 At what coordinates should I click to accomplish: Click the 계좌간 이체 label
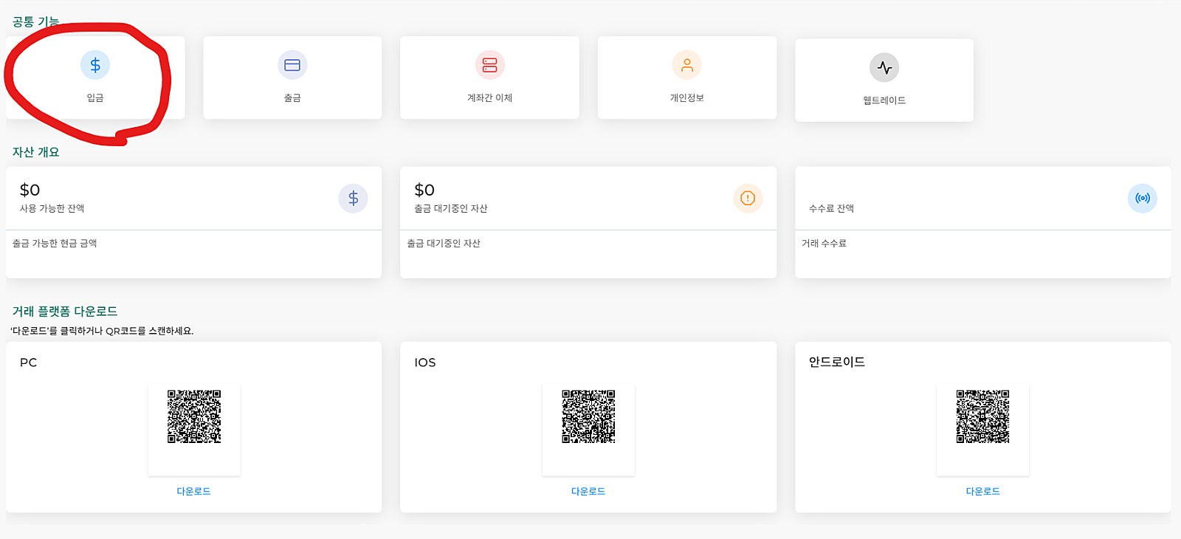489,97
